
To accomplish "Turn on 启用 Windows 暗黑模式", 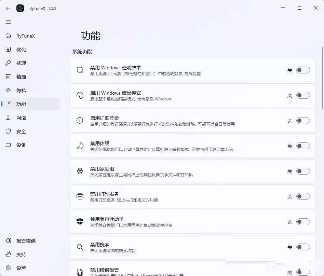I will click(302, 96).
